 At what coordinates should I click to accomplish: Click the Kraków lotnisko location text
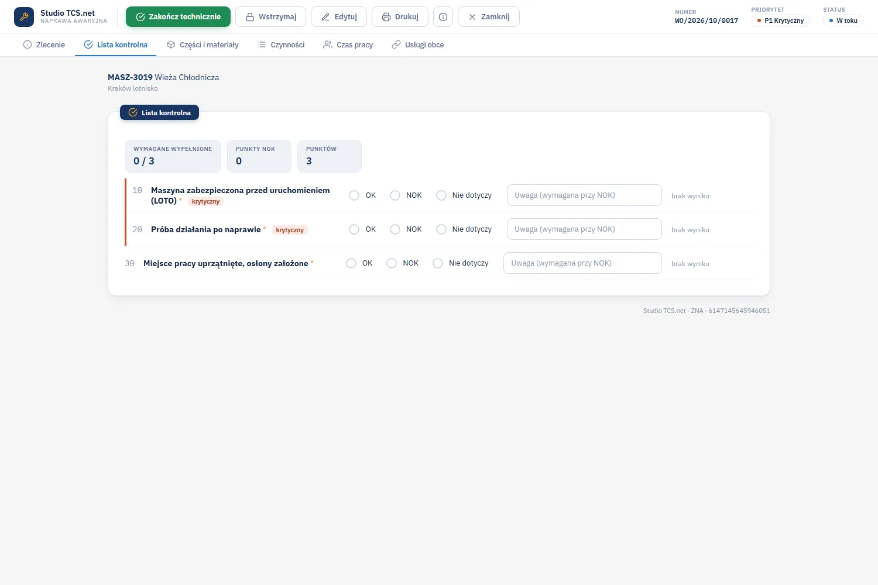click(133, 88)
